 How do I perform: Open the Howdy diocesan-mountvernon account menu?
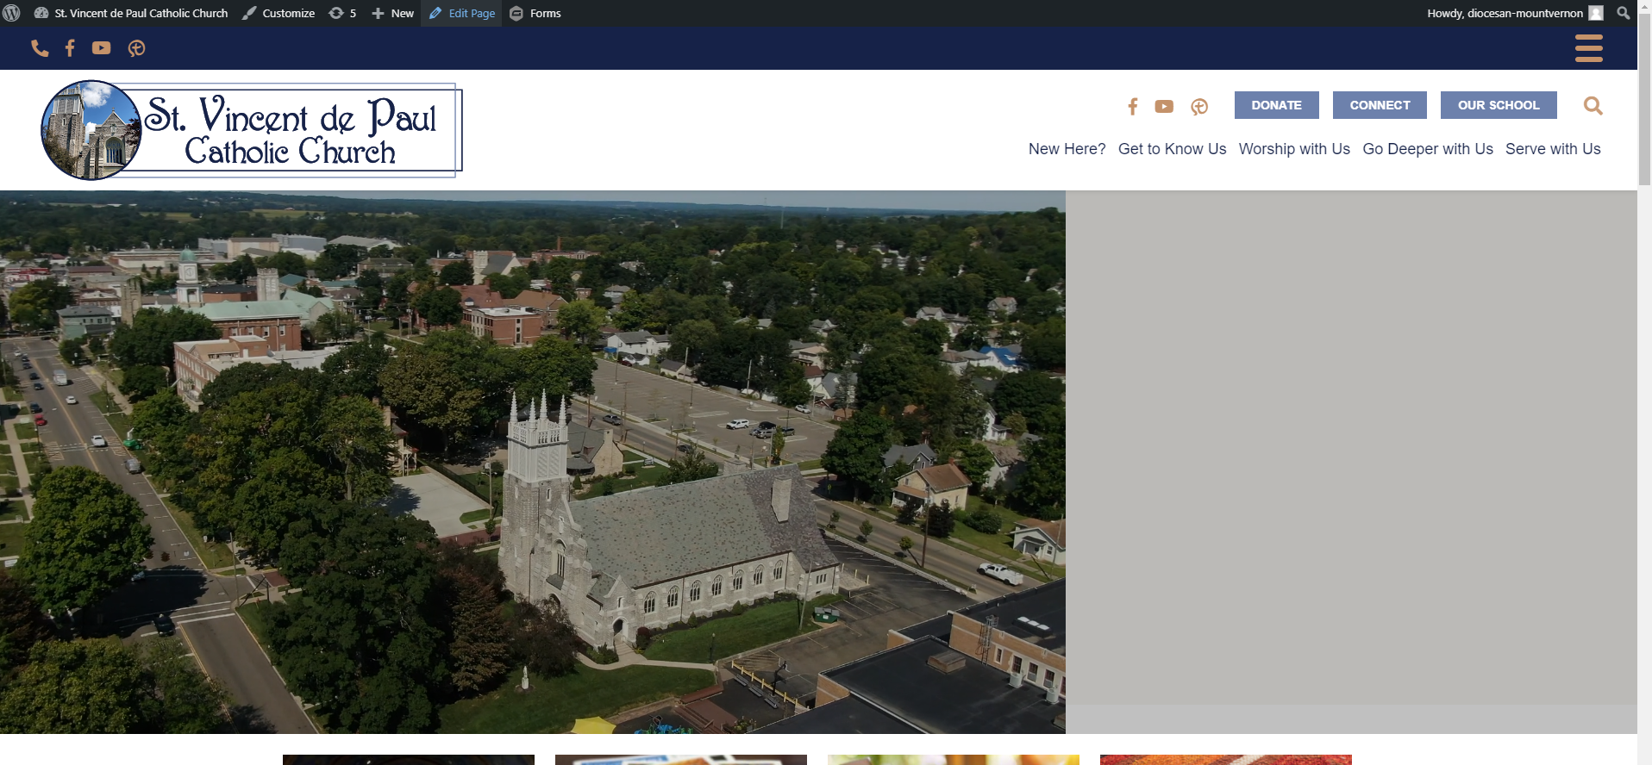pyautogui.click(x=1514, y=13)
